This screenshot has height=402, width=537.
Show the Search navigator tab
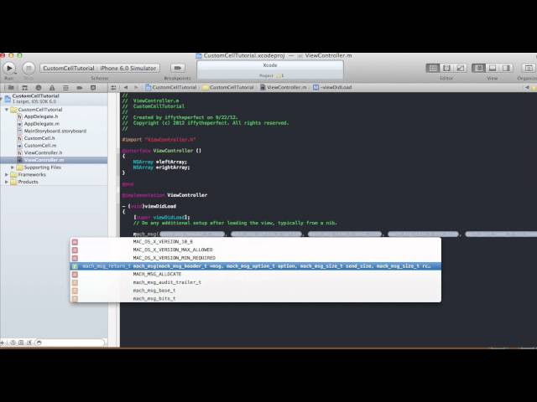click(39, 87)
